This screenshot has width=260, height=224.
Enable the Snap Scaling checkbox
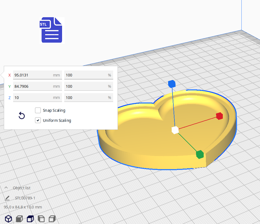pyautogui.click(x=38, y=110)
